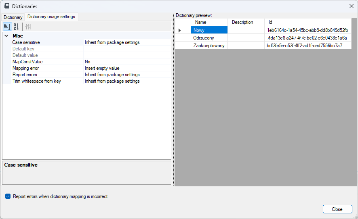
Task: Select the Categorized view icon
Action: pyautogui.click(x=7, y=27)
